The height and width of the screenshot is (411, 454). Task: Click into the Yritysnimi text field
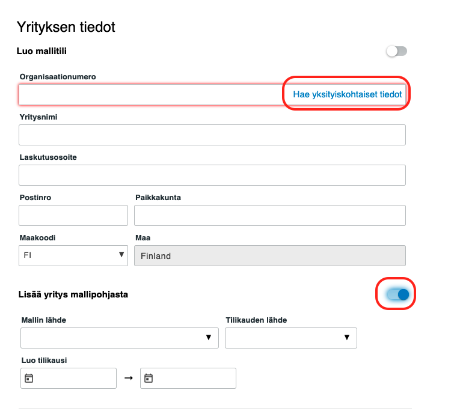point(212,135)
